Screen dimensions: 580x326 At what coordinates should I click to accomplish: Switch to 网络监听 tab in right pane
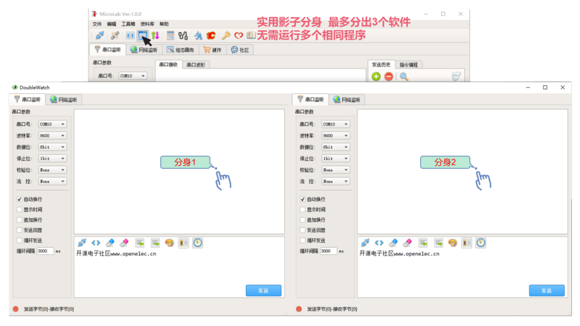pyautogui.click(x=347, y=100)
